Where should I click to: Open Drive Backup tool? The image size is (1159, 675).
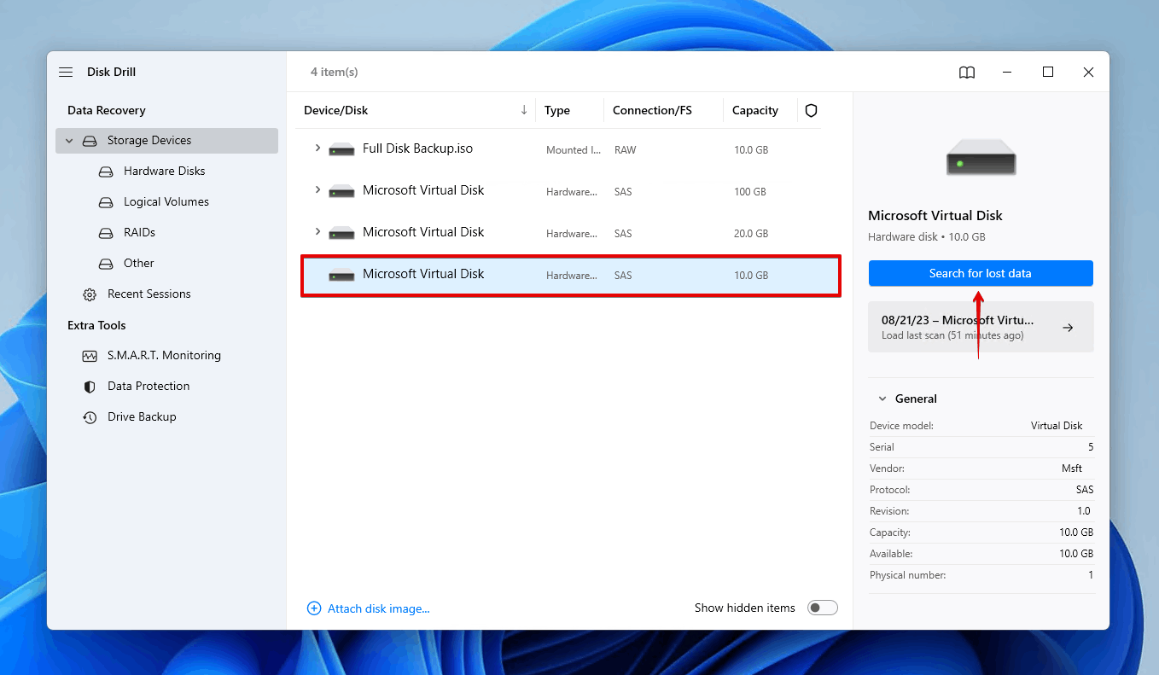tap(142, 416)
